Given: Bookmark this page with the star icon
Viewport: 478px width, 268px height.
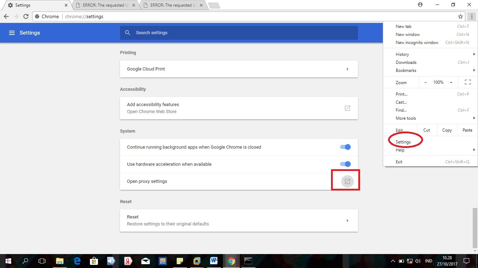Looking at the screenshot, I should pyautogui.click(x=461, y=16).
